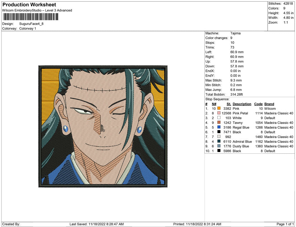Click the 'Description' column header
Viewport: 296px width, 227px height.
point(242,104)
